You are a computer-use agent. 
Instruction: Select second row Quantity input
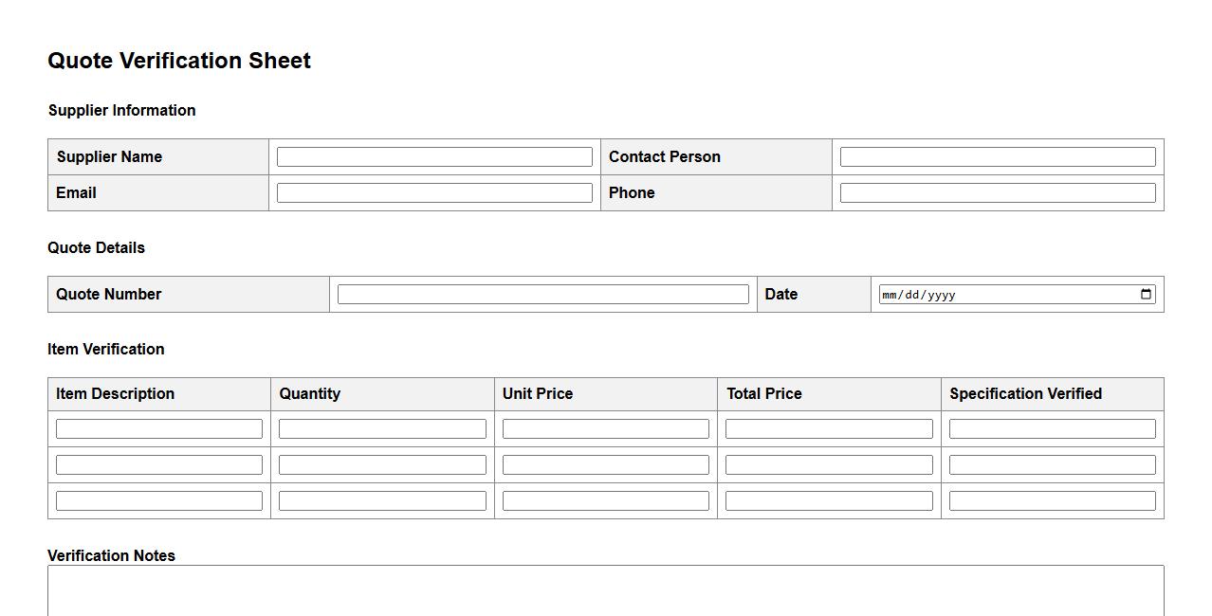coord(382,465)
